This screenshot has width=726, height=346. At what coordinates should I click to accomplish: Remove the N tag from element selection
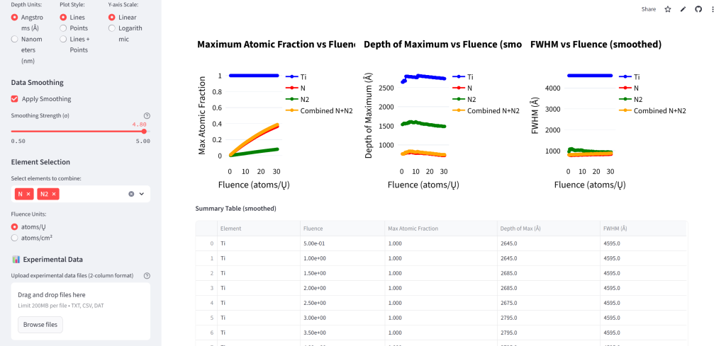pos(29,194)
